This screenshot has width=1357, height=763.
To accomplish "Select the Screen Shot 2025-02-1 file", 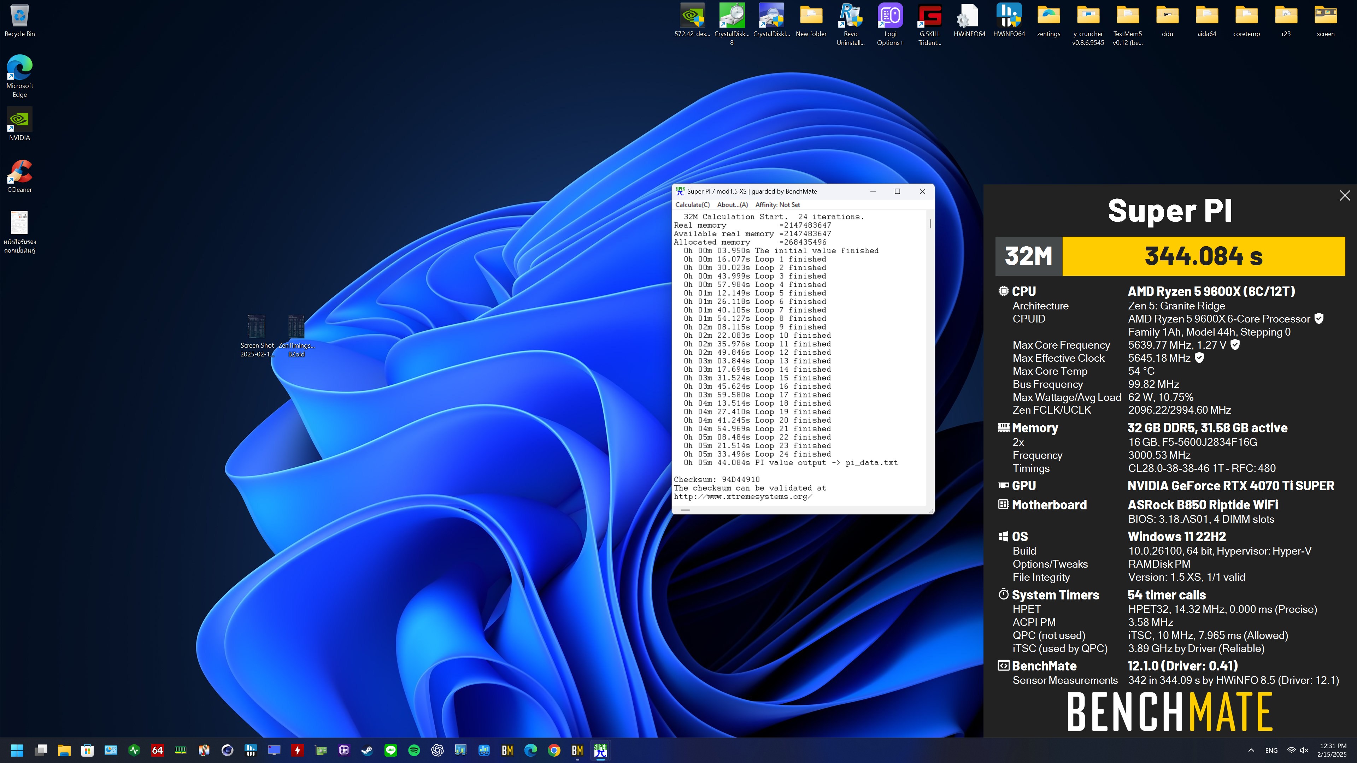I will [257, 336].
